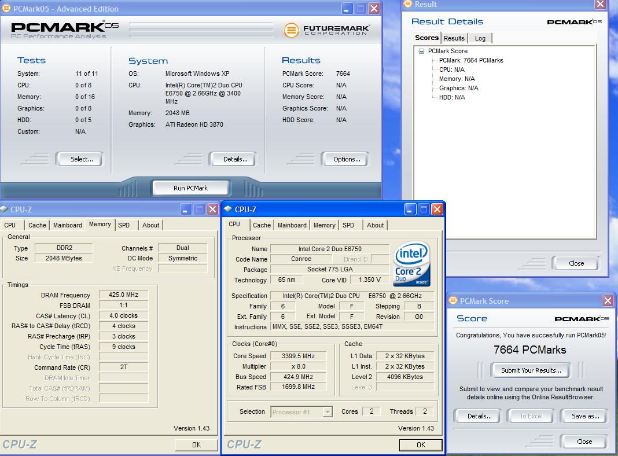Screen dimensions: 618x456
Task: Click the Multiplier x 8.0 field
Action: [x=298, y=366]
